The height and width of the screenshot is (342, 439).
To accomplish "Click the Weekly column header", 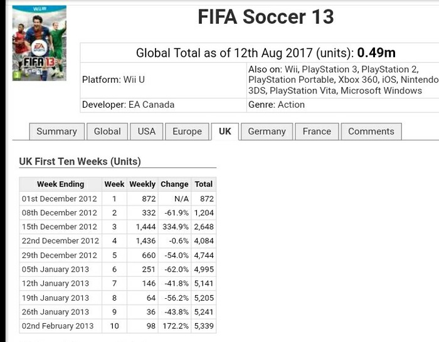I will pyautogui.click(x=142, y=184).
